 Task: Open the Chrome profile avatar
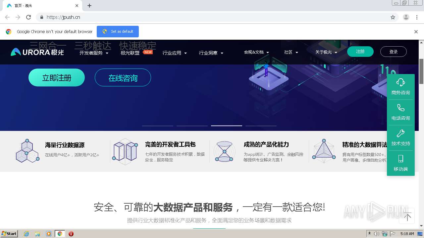click(406, 17)
